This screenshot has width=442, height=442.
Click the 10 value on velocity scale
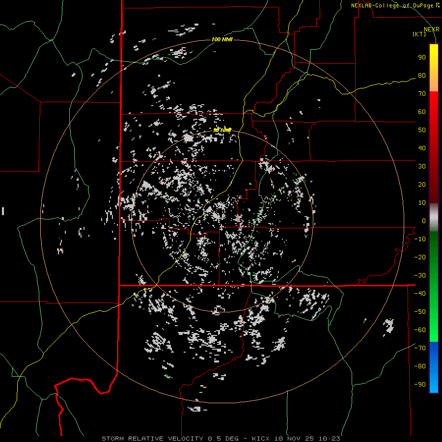click(x=422, y=203)
